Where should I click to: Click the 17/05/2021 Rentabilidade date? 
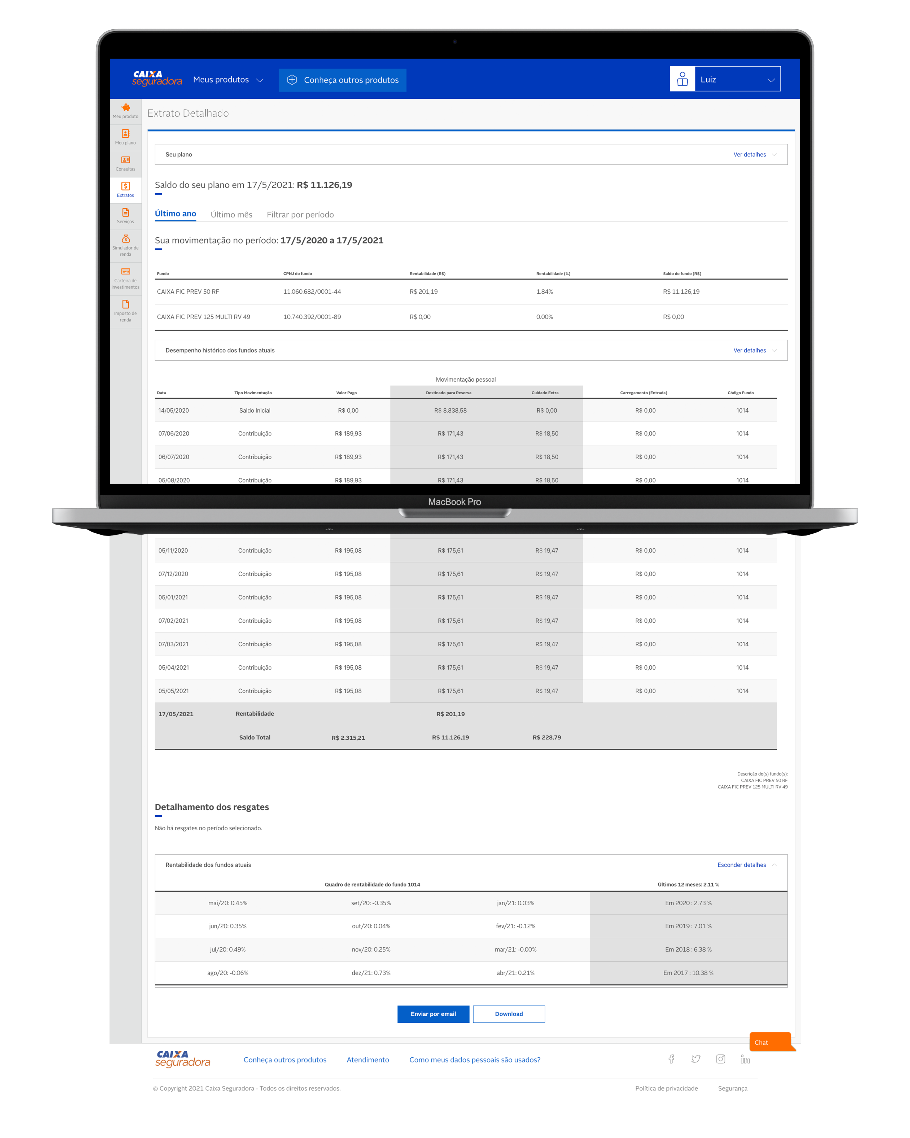[x=176, y=714]
